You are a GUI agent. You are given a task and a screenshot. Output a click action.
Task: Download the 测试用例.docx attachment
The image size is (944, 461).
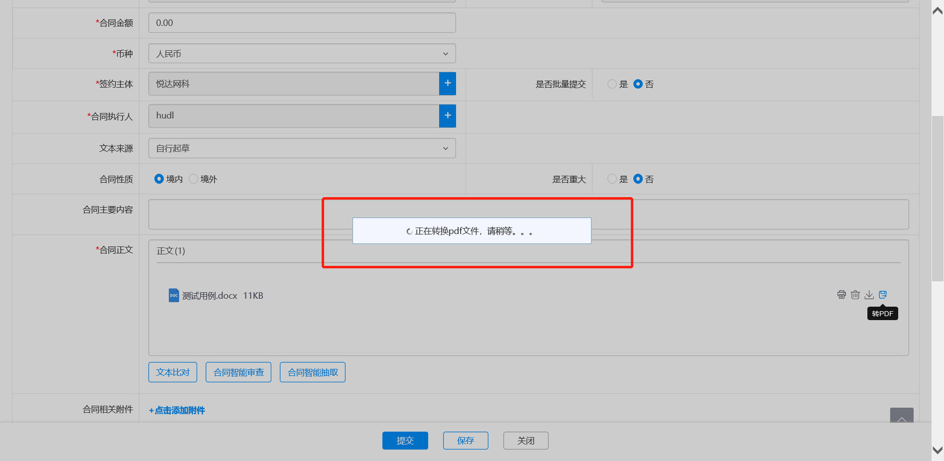[869, 295]
